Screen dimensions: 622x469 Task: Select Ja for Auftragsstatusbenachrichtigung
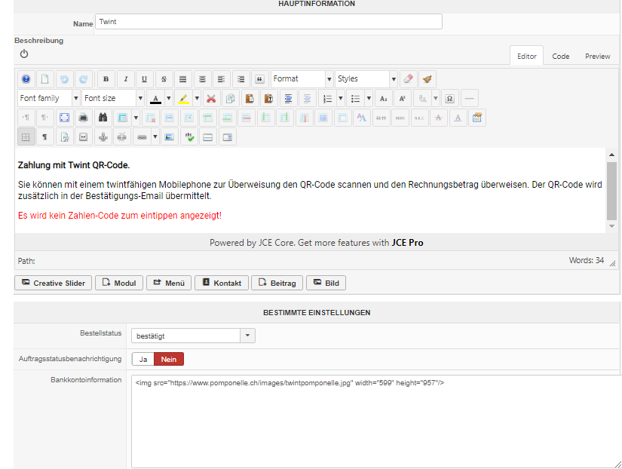click(x=143, y=359)
